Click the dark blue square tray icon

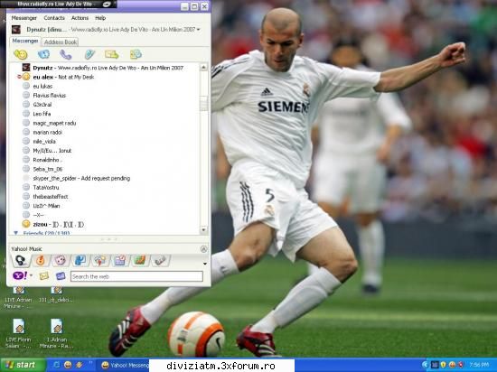(x=435, y=365)
